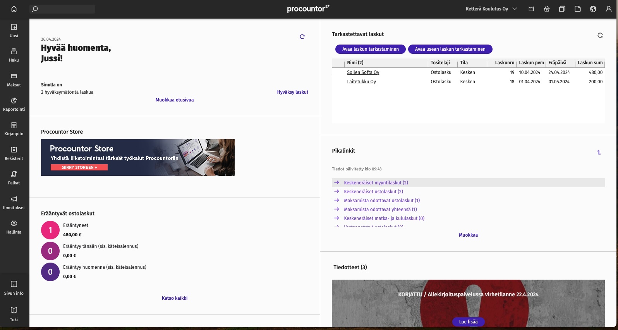The height and width of the screenshot is (330, 618).
Task: Open Keskeneräiset myyntilaskut (2) quick link
Action: [376, 183]
